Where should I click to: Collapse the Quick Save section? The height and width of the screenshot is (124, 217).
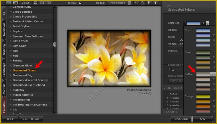pyautogui.click(x=165, y=88)
